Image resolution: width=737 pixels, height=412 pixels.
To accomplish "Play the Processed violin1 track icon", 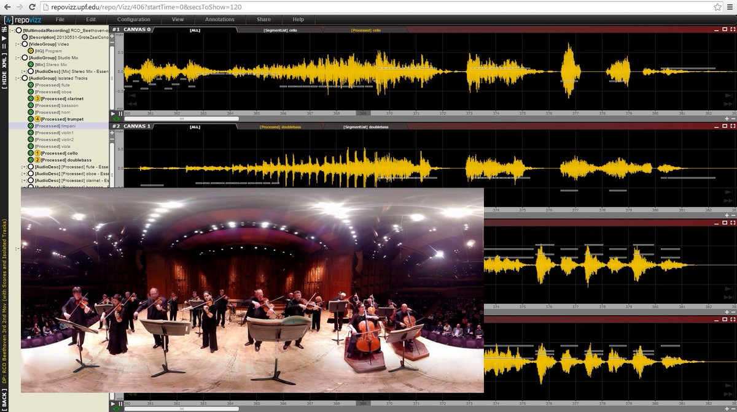I will pyautogui.click(x=31, y=132).
